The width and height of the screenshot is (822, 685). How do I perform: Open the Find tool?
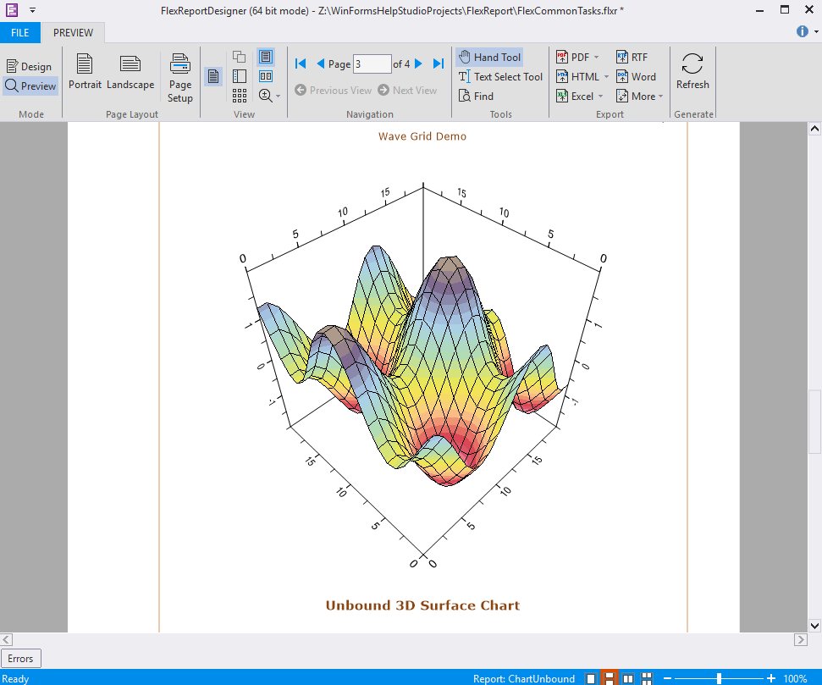(x=476, y=97)
